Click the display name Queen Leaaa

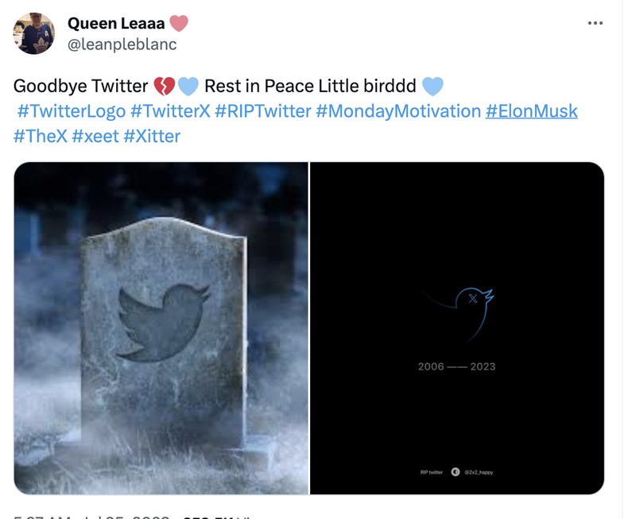pyautogui.click(x=115, y=23)
